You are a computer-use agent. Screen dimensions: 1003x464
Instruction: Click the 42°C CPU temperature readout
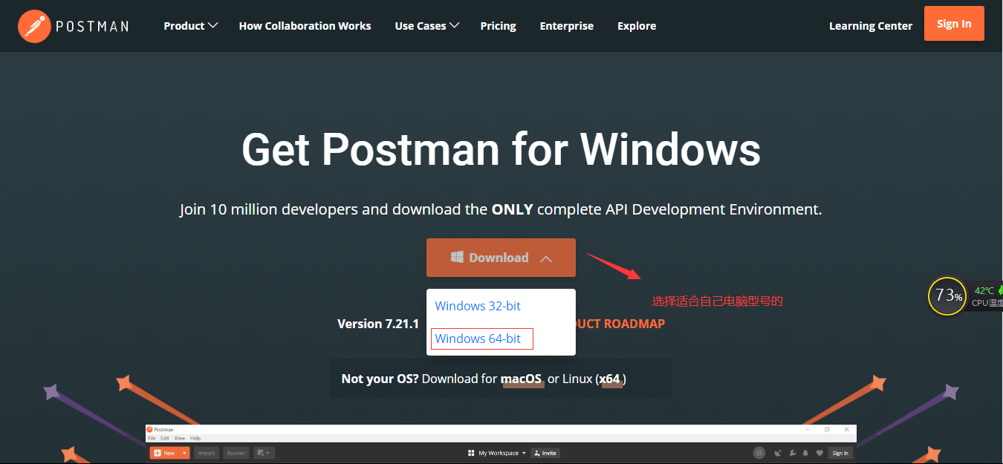(x=984, y=291)
